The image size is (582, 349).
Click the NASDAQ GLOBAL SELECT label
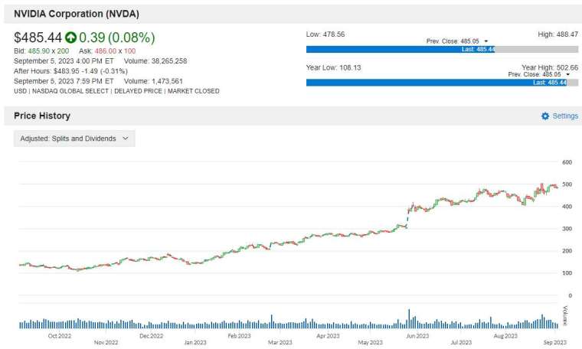click(70, 91)
